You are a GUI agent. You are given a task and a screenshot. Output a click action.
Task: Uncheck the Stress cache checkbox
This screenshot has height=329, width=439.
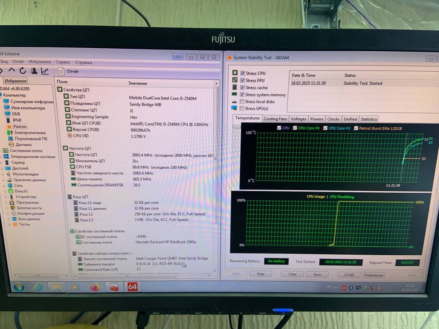tap(242, 88)
